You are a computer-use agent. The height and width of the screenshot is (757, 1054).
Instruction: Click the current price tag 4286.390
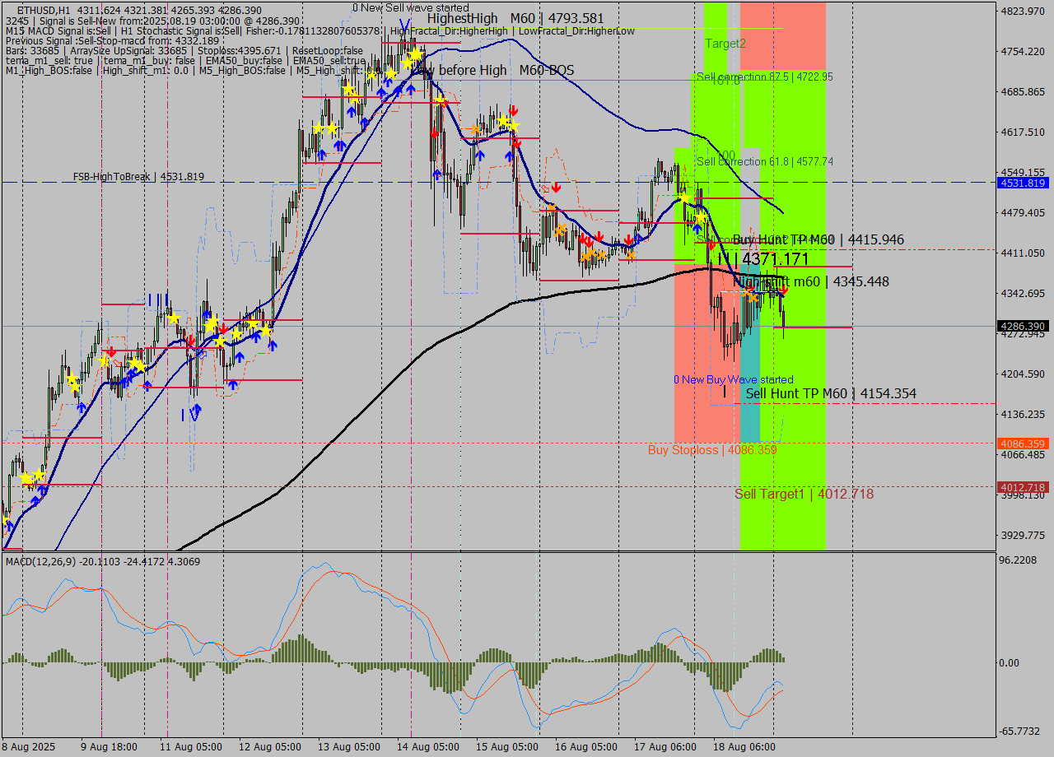pos(1022,326)
